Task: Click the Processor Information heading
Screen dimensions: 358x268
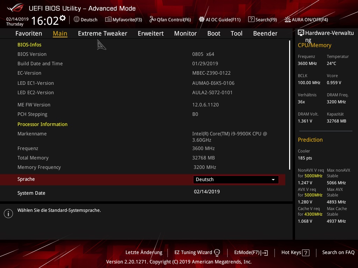Action: 42,124
